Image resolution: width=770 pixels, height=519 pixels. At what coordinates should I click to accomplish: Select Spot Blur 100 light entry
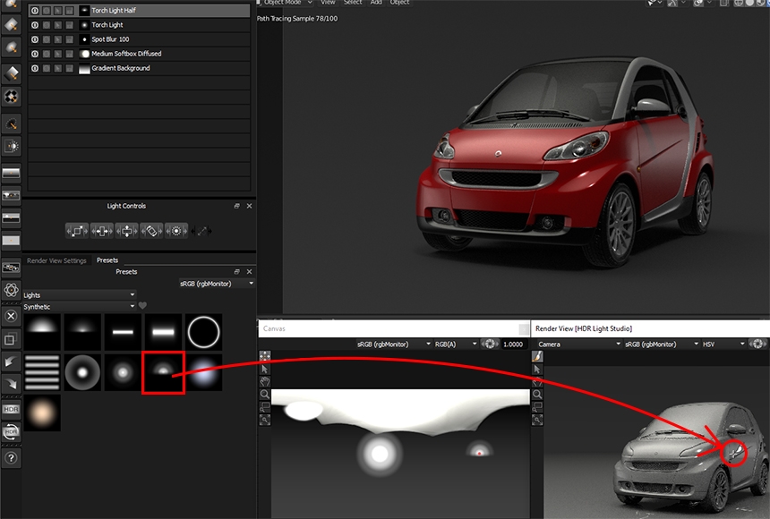coord(139,39)
